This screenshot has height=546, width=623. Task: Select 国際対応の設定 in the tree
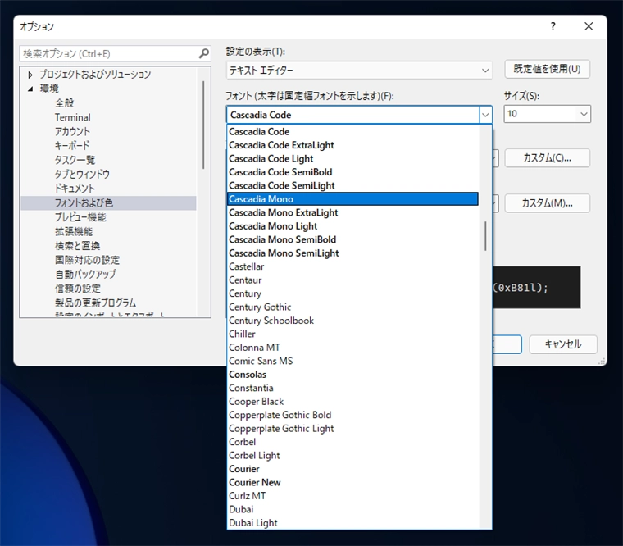click(88, 260)
